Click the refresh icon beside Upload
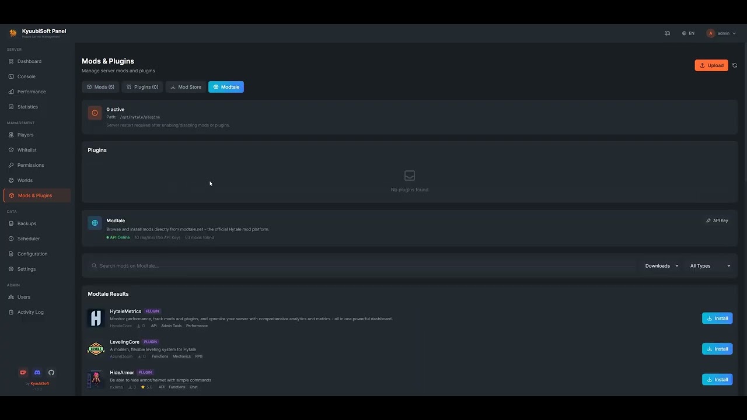 coord(735,65)
